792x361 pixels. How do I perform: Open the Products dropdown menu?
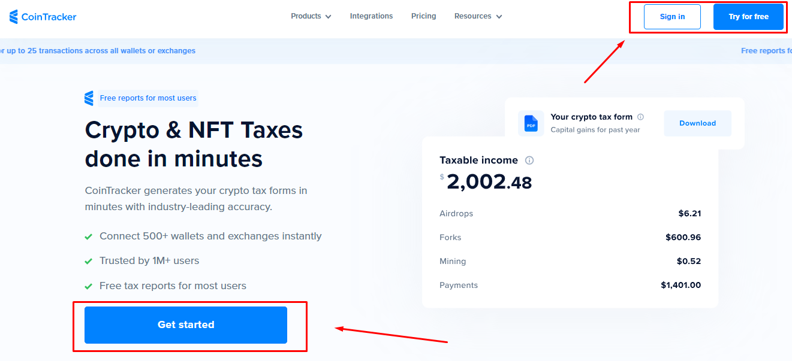(x=311, y=16)
